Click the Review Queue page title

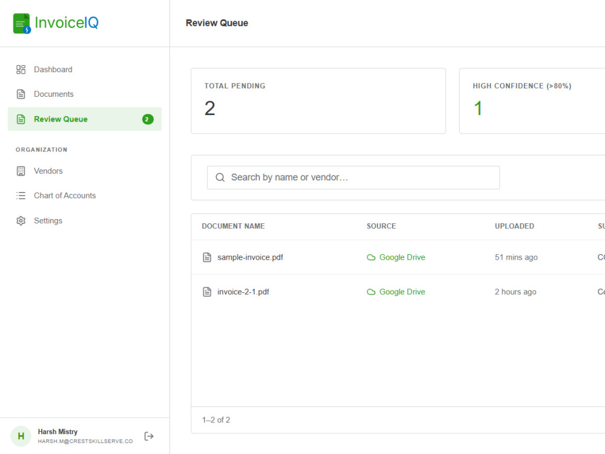pyautogui.click(x=217, y=23)
